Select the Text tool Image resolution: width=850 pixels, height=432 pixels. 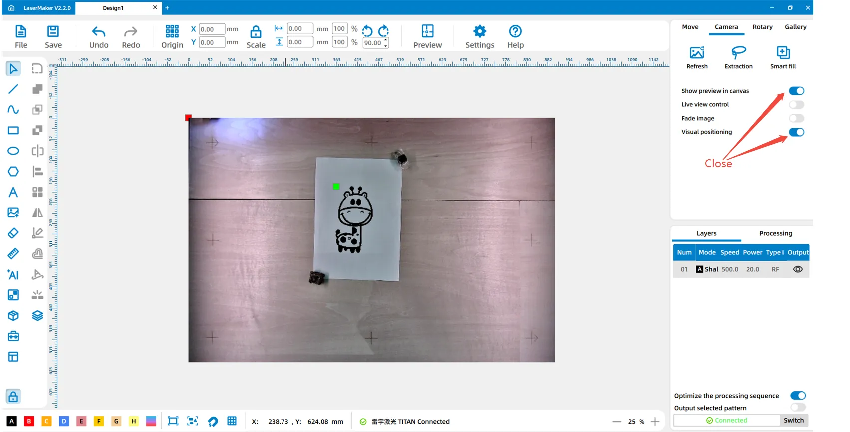tap(13, 192)
